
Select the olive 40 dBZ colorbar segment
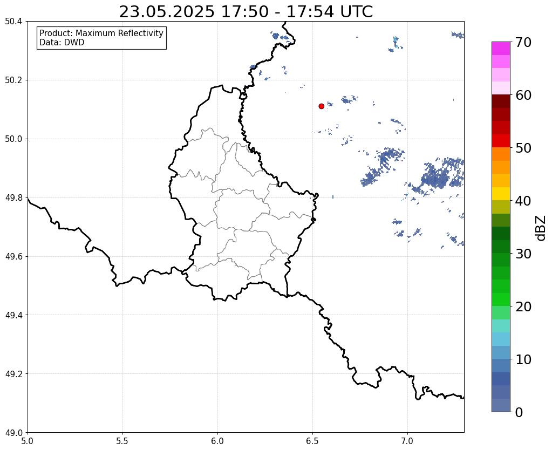[x=501, y=207]
